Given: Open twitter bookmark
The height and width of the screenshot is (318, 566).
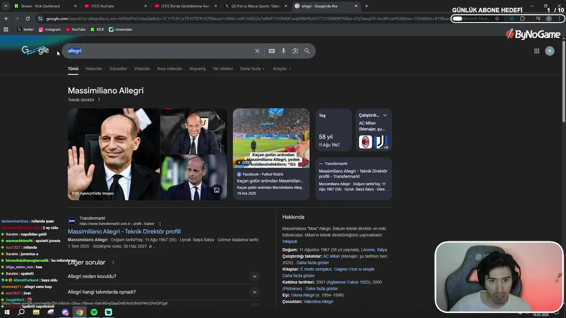Looking at the screenshot, I should [25, 29].
